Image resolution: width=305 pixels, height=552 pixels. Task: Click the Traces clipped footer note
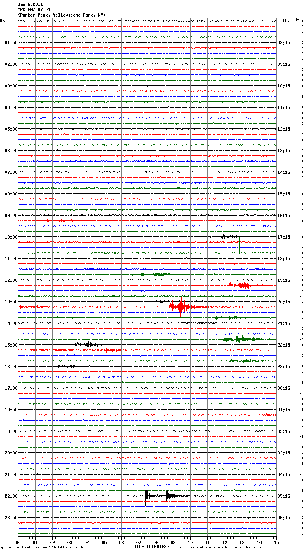(x=217, y=547)
